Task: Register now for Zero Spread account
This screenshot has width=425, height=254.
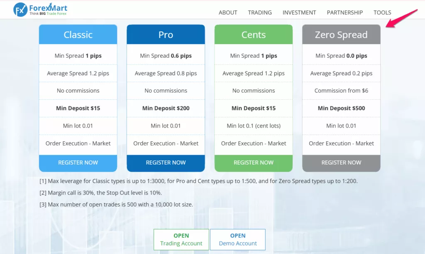Action: 341,163
